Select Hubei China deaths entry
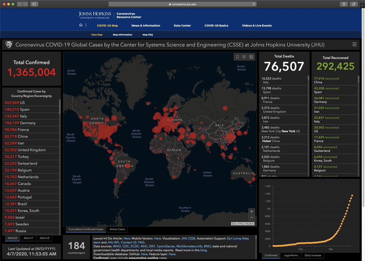The image size is (365, 261). pyautogui.click(x=283, y=139)
